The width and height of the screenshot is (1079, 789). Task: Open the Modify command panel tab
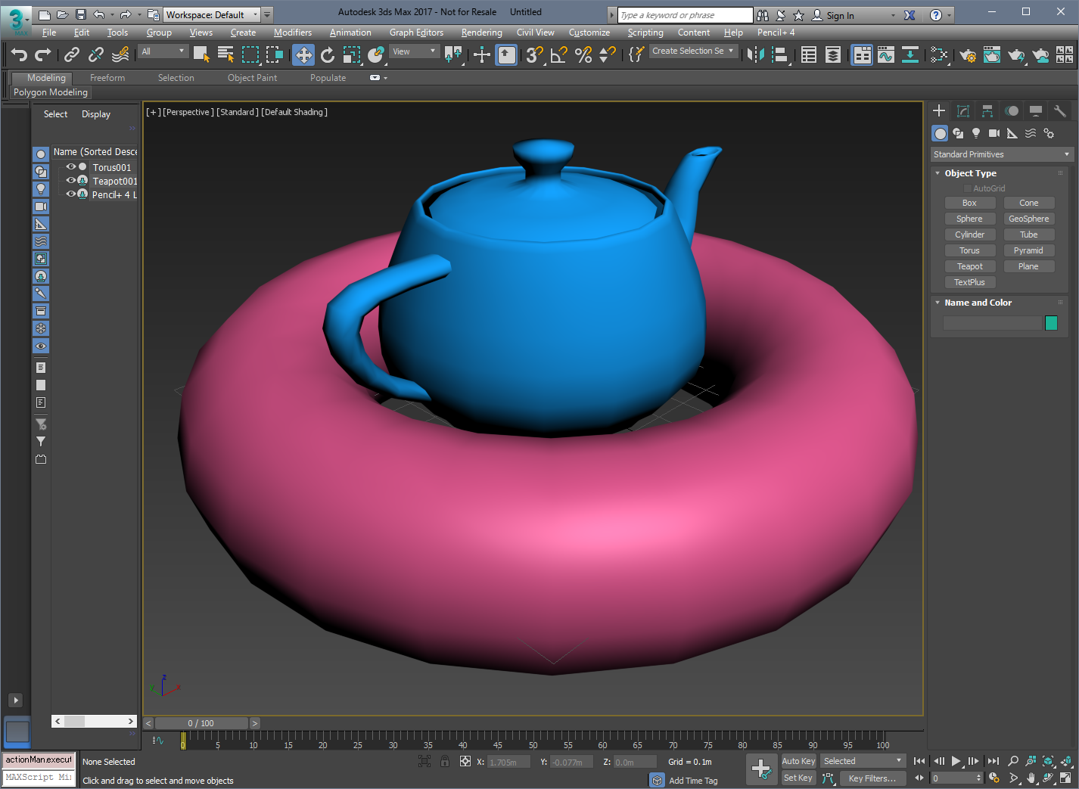(x=963, y=111)
